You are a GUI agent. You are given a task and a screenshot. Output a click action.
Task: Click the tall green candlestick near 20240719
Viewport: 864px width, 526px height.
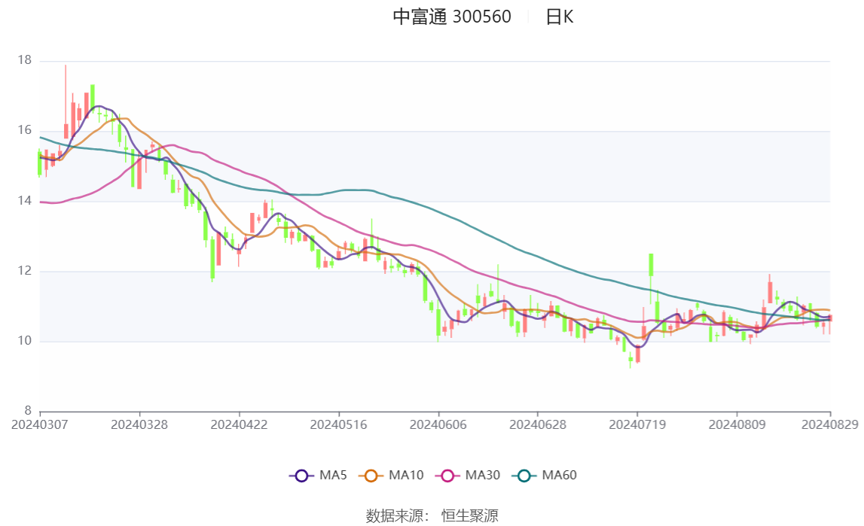pyautogui.click(x=651, y=265)
